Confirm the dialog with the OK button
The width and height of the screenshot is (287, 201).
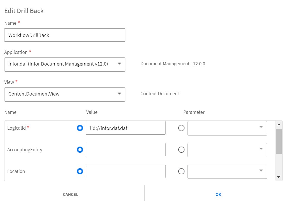coord(218,194)
